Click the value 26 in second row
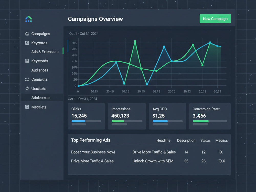This screenshot has width=256, height=192. [x=204, y=161]
